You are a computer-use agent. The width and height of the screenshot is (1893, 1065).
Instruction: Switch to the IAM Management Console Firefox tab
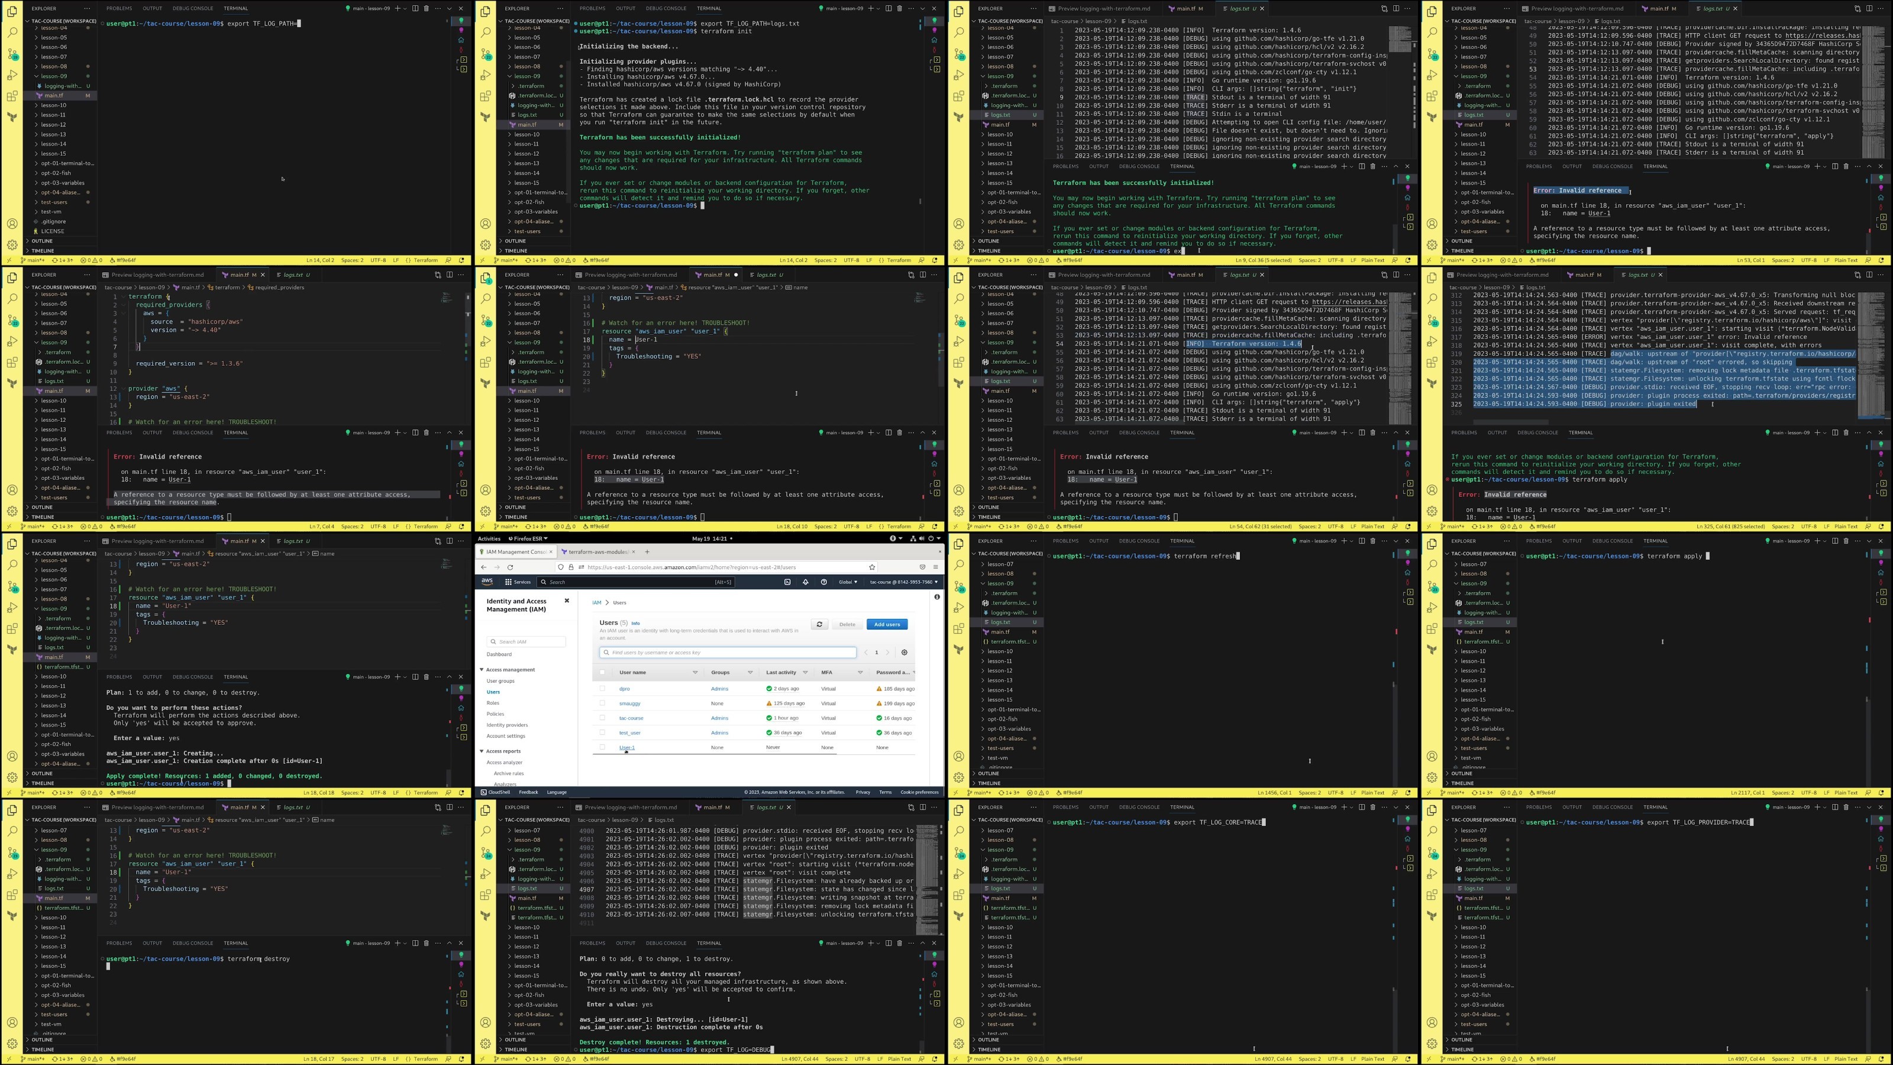518,551
